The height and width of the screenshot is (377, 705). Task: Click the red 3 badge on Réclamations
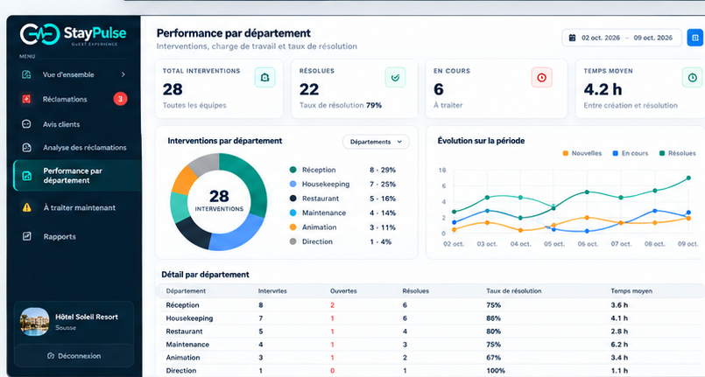120,99
